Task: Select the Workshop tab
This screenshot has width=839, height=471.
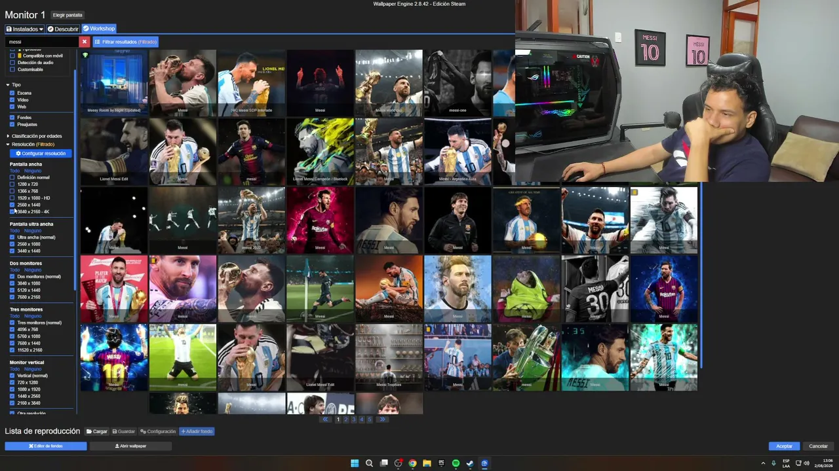Action: click(x=98, y=29)
